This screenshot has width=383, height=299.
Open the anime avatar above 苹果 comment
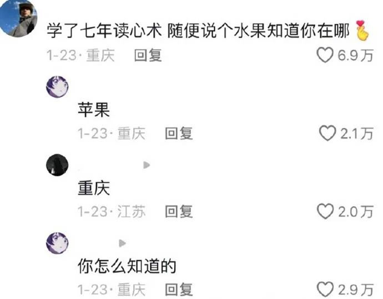57,86
